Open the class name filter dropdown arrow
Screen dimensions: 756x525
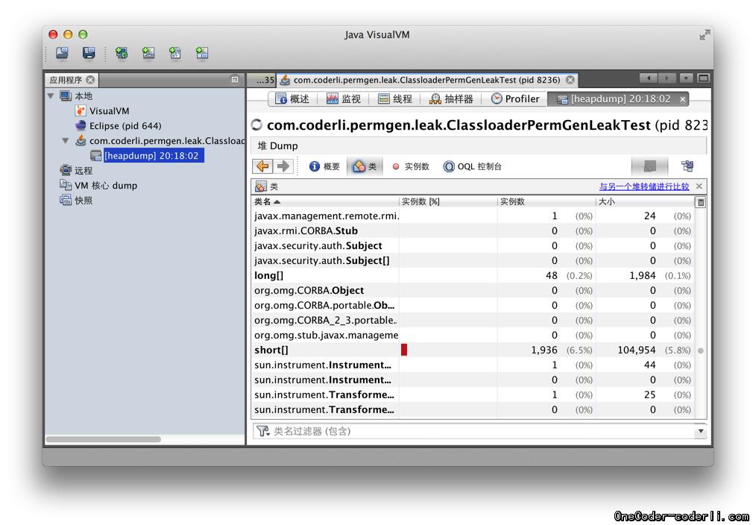click(x=700, y=431)
